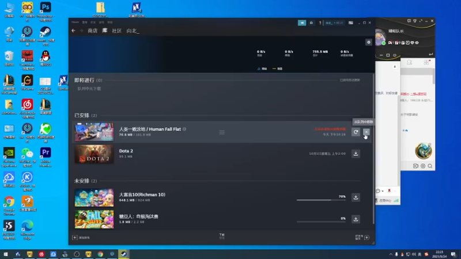
Task: Click the auto-update enabled label
Action: coord(350,80)
